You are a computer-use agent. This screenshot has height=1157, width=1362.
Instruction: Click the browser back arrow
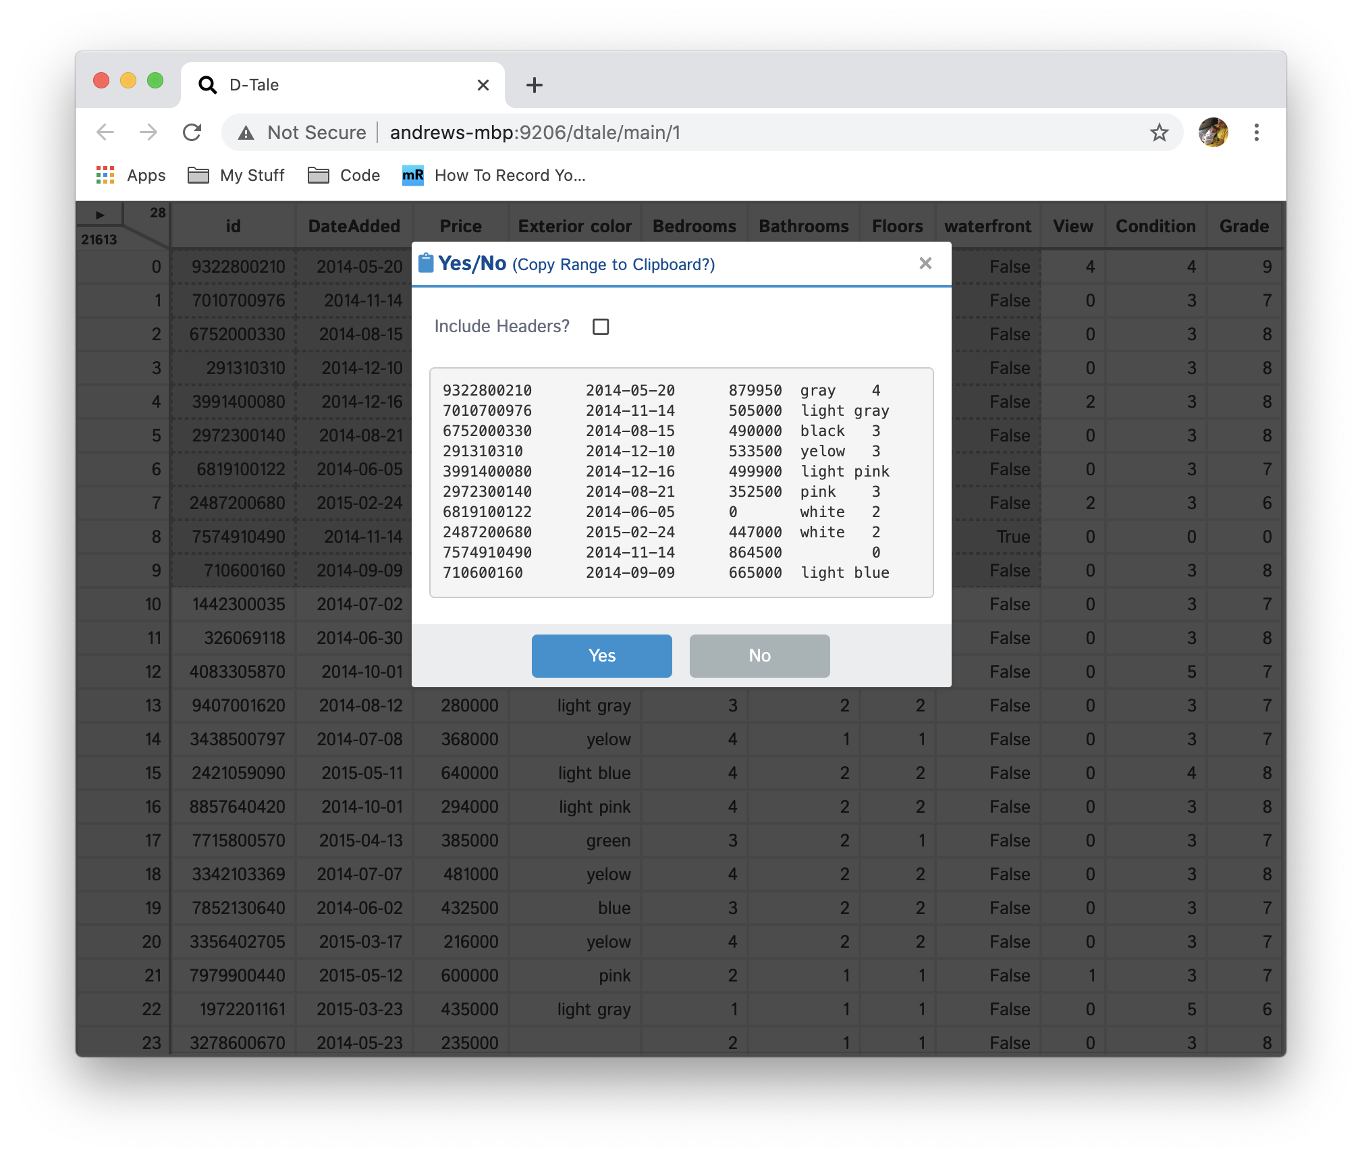coord(105,132)
